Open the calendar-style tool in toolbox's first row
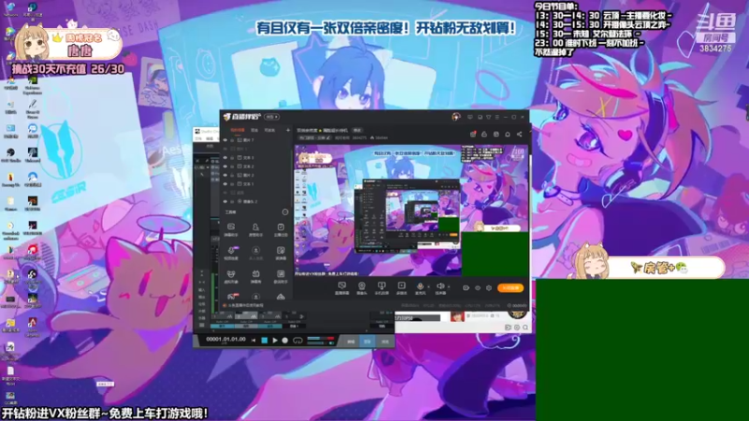The image size is (749, 421). coord(280,229)
